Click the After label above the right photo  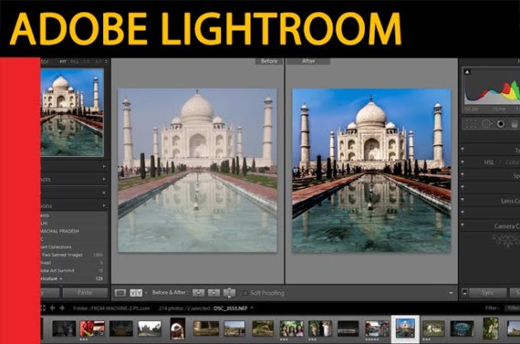[308, 61]
